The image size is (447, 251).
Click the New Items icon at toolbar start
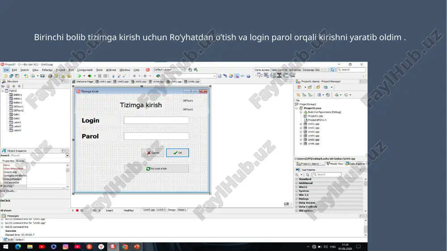coord(5,76)
